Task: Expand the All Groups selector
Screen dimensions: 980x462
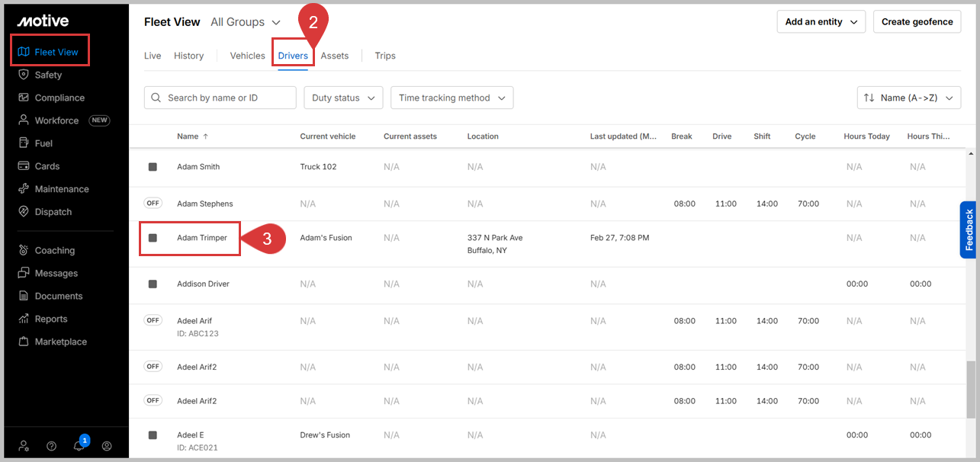Action: (246, 22)
